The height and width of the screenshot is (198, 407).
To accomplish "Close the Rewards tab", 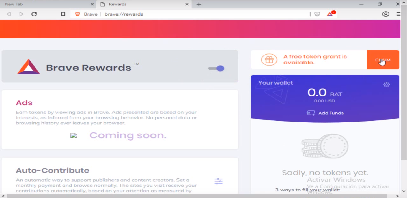I will point(187,4).
